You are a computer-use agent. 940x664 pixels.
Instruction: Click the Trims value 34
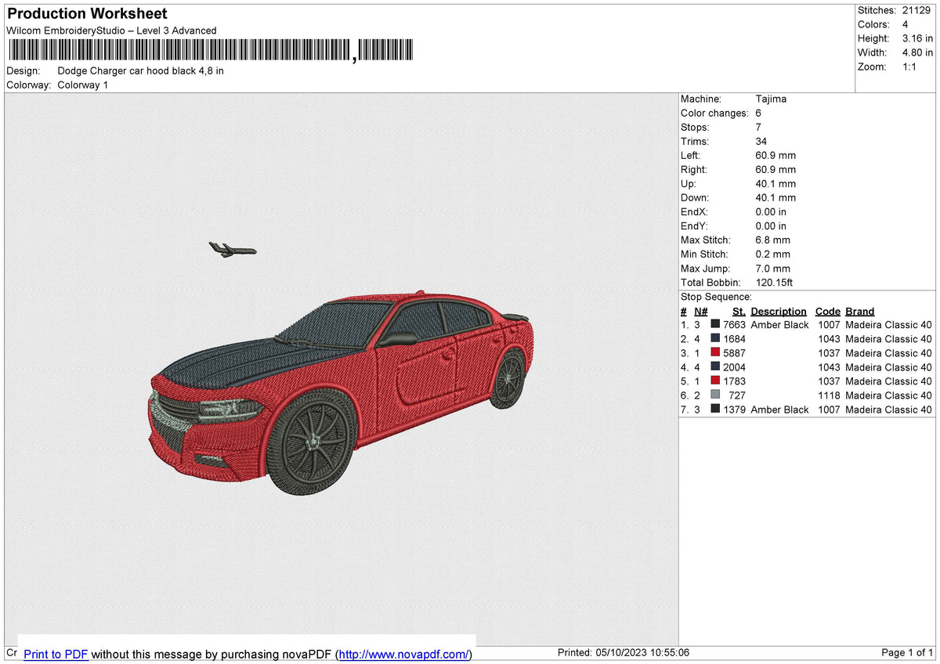tap(761, 142)
